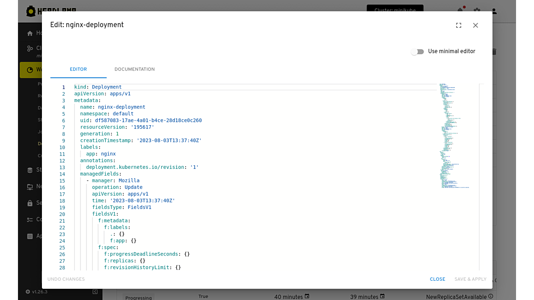Screen dimensions: 534x300
Task: Expand the editor dialog to fullscreen
Action: click(x=459, y=26)
